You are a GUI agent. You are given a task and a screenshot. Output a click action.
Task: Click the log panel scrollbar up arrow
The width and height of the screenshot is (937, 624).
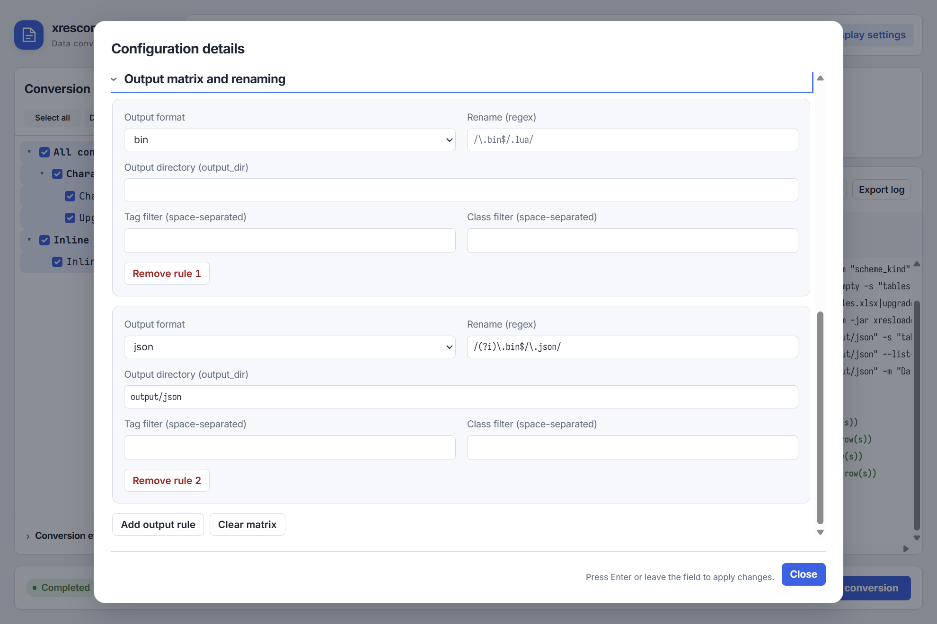[x=917, y=264]
